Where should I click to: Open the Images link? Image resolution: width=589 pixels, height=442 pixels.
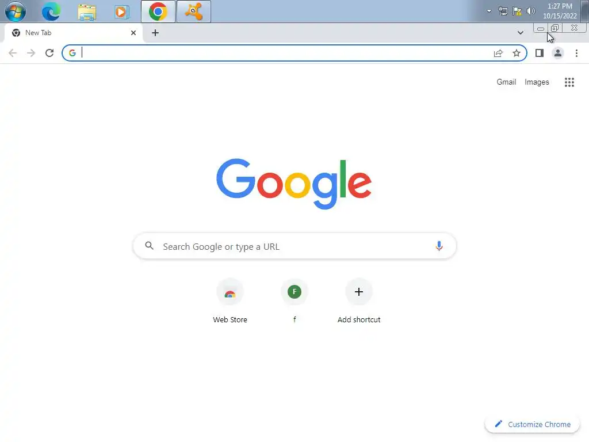click(537, 82)
